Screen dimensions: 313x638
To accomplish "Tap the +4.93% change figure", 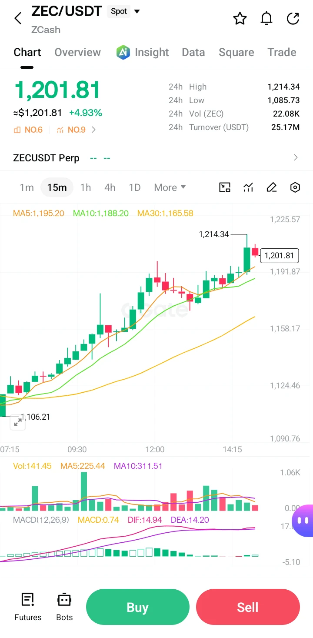I will tap(86, 113).
